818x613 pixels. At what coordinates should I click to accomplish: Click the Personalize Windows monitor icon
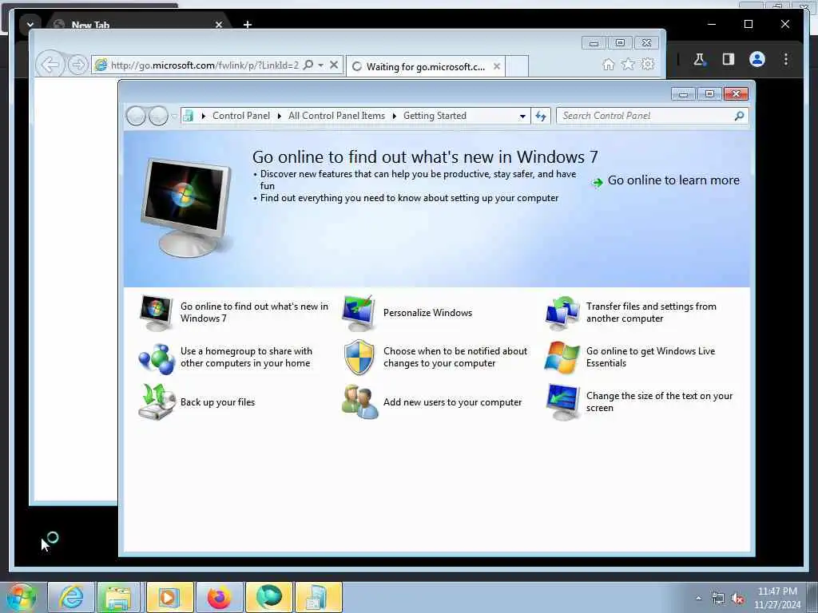tap(359, 313)
